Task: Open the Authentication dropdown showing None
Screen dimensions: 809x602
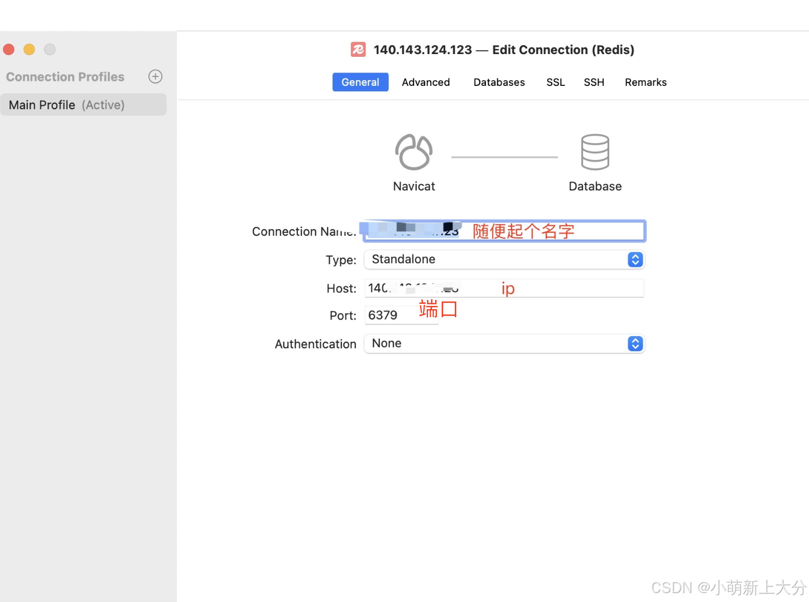Action: (x=504, y=343)
